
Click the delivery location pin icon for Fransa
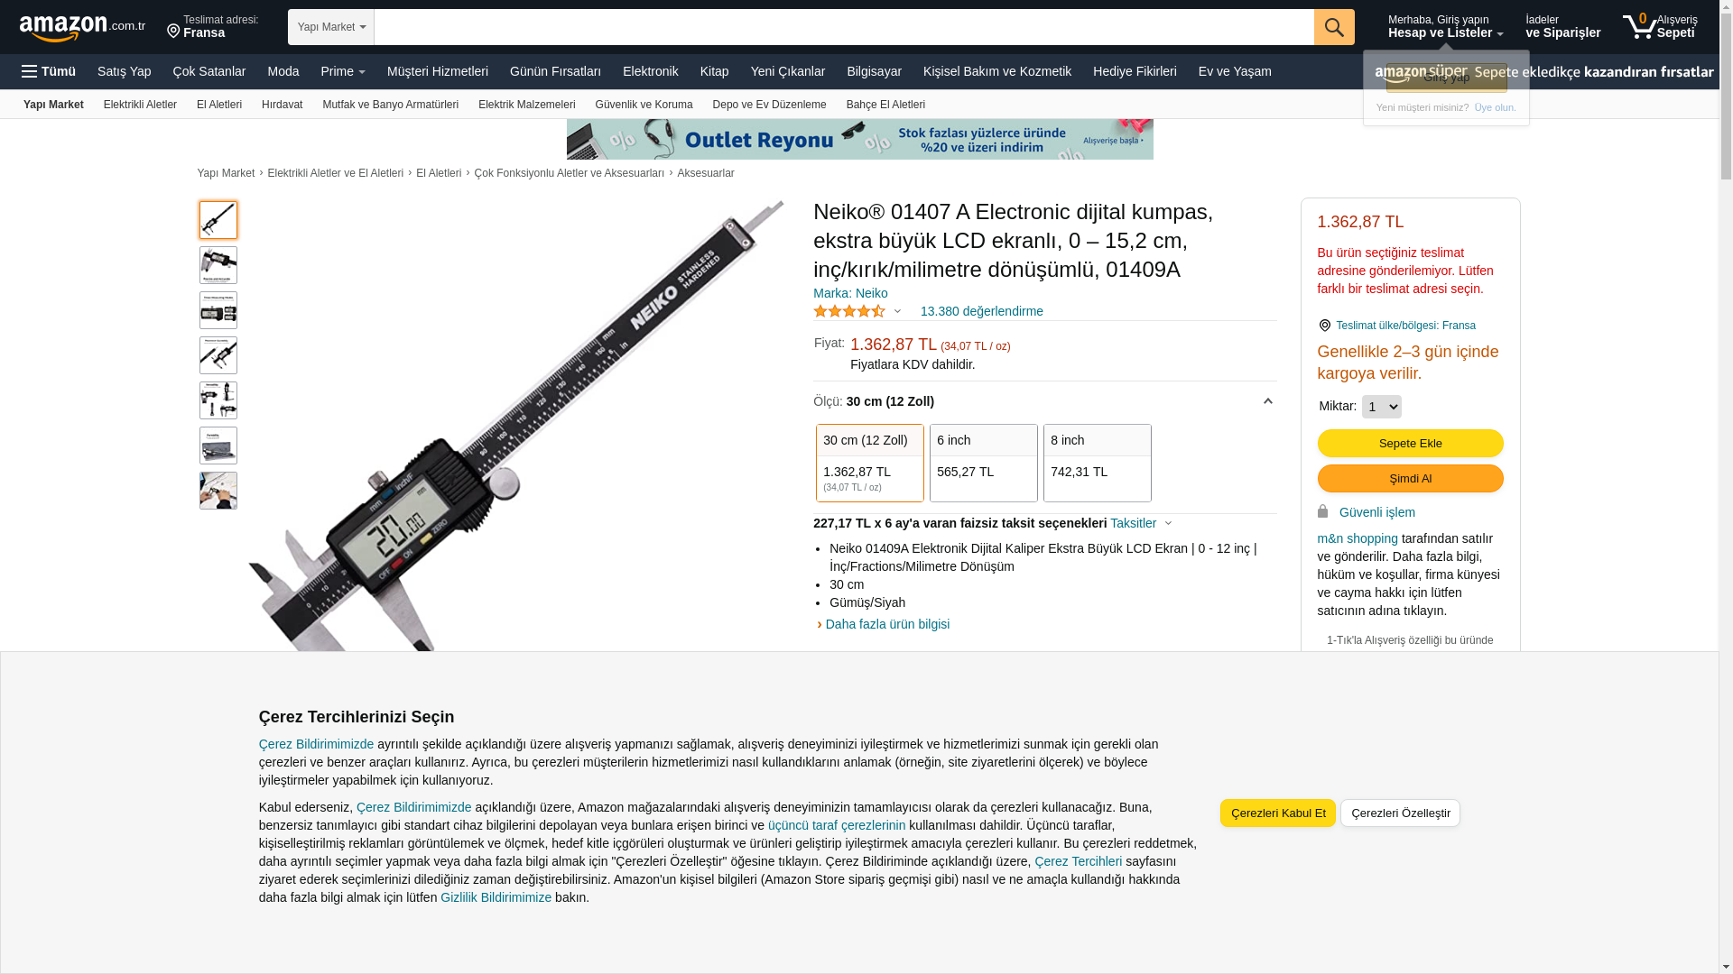pos(173,32)
